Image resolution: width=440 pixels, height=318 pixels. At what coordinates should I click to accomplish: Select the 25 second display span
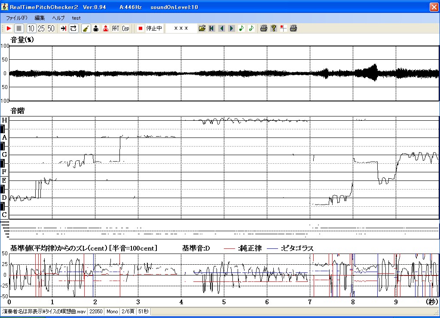pyautogui.click(x=41, y=28)
